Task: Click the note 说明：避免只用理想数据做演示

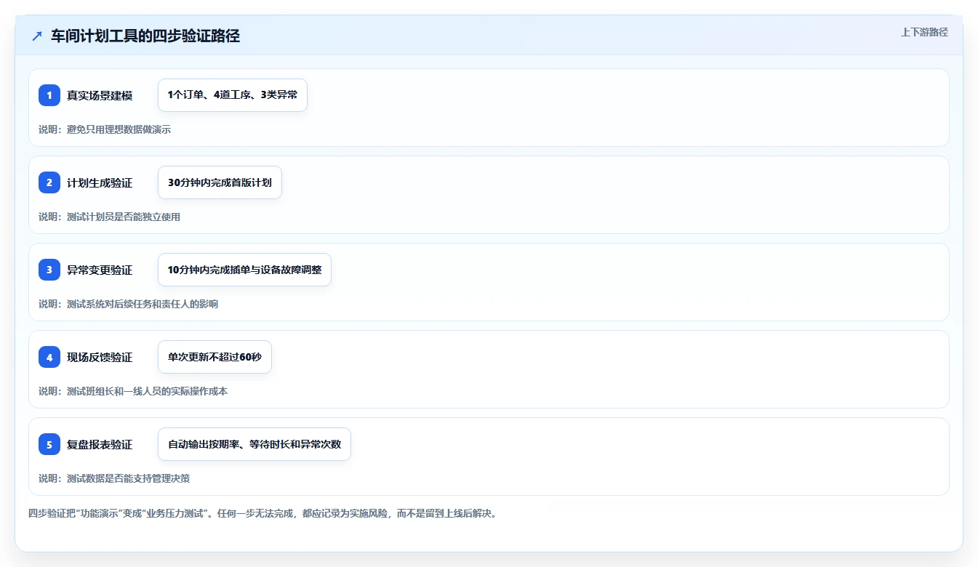Action: [x=105, y=129]
